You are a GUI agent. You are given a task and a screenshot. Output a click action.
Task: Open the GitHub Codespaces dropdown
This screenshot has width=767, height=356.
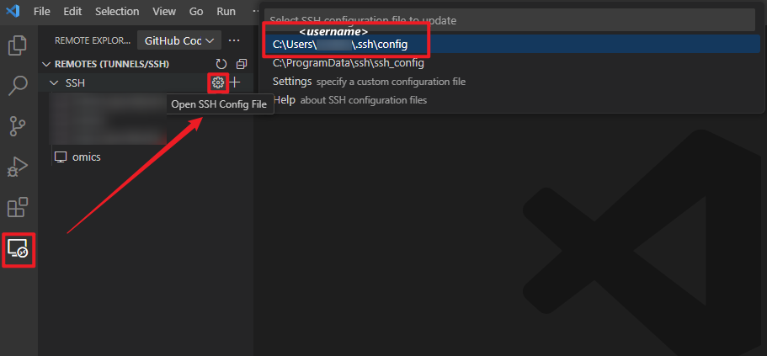click(x=179, y=40)
